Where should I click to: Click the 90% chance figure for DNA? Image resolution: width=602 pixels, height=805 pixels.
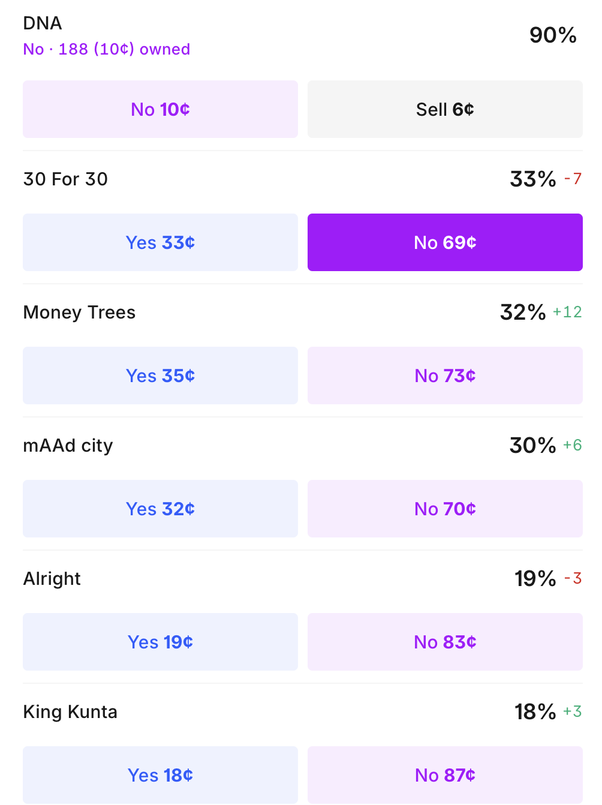552,35
